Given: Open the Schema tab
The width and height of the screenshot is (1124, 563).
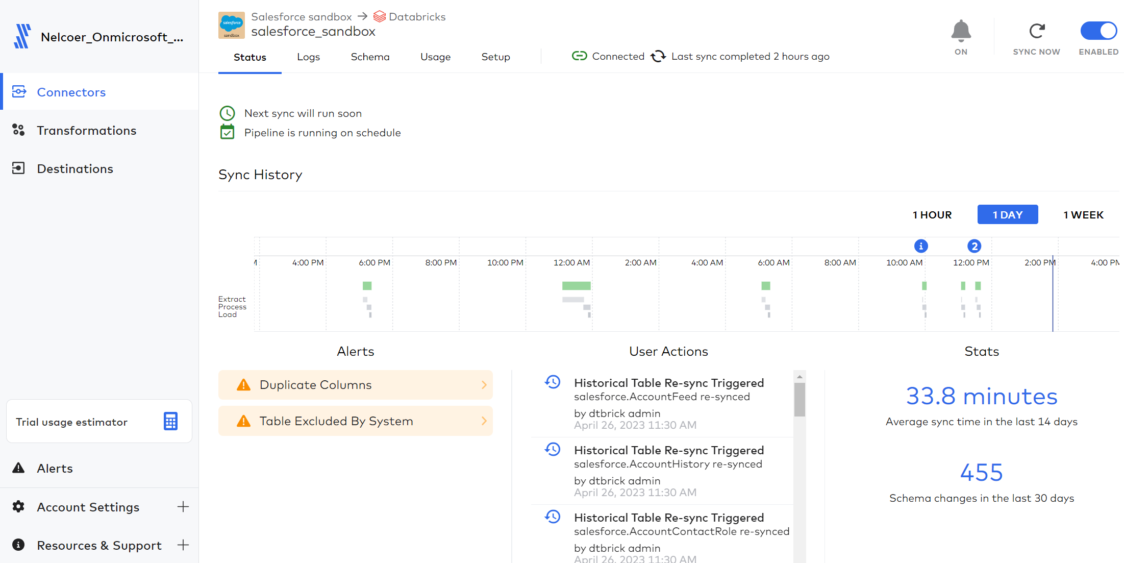Looking at the screenshot, I should [x=370, y=57].
